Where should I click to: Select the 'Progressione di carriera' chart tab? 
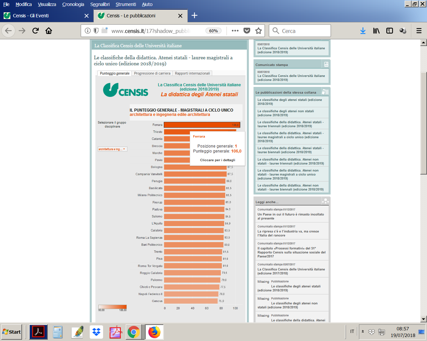152,73
